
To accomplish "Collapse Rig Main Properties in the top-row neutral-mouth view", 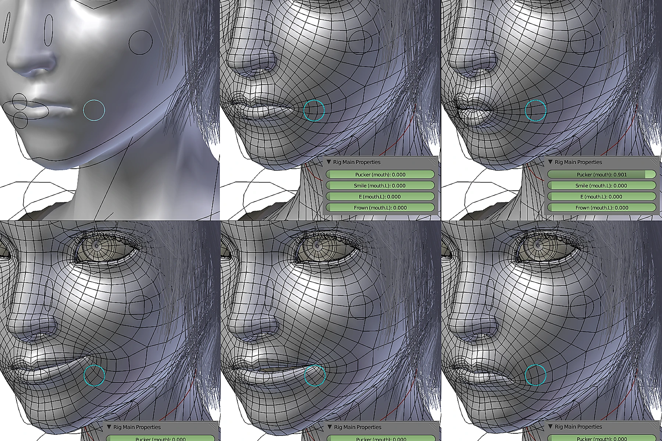I will pos(329,162).
